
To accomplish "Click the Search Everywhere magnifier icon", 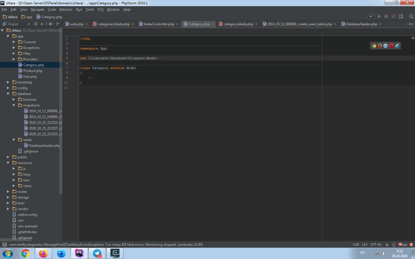I will tap(411, 17).
